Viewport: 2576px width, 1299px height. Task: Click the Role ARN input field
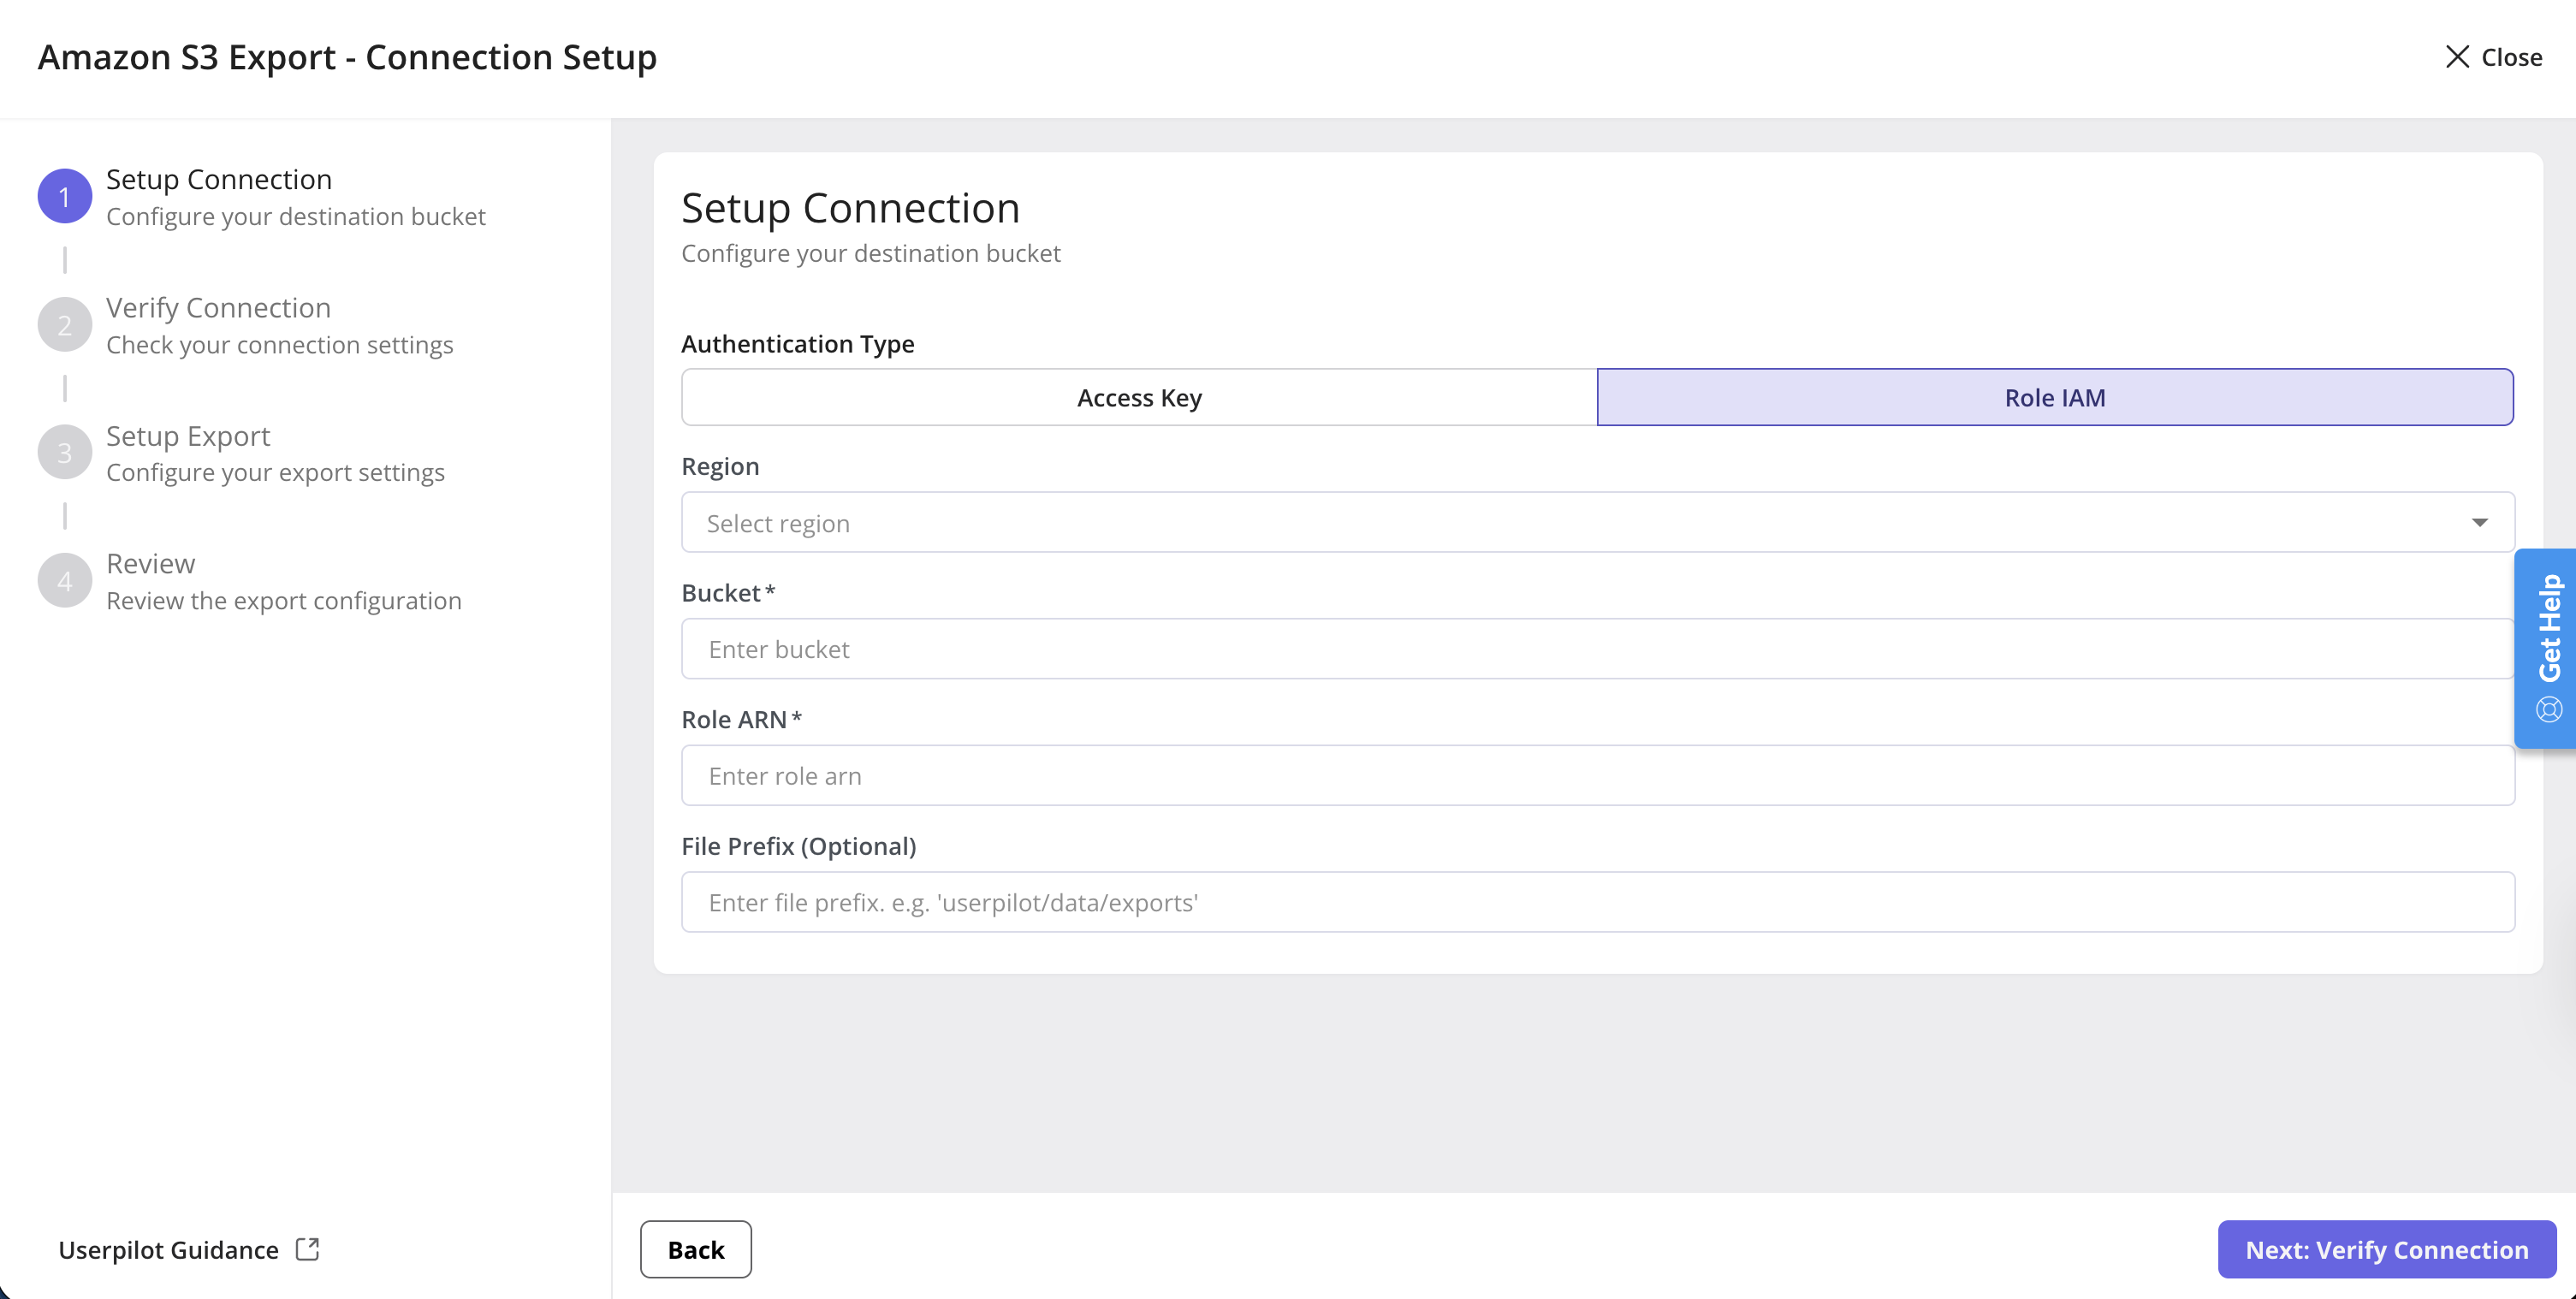(1597, 776)
